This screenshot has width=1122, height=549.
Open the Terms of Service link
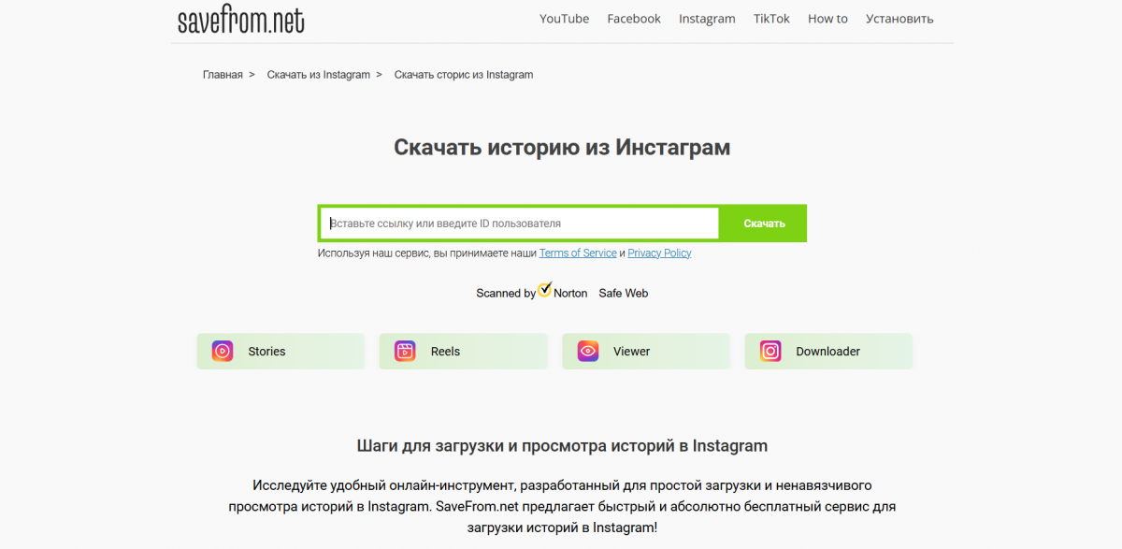point(578,253)
